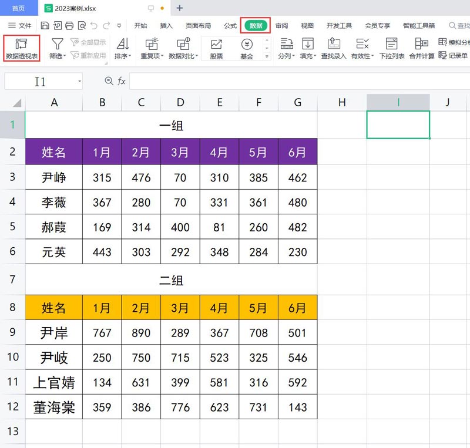The image size is (470, 448).
Task: Switch to the 开始 (Home) tab
Action: click(x=140, y=25)
